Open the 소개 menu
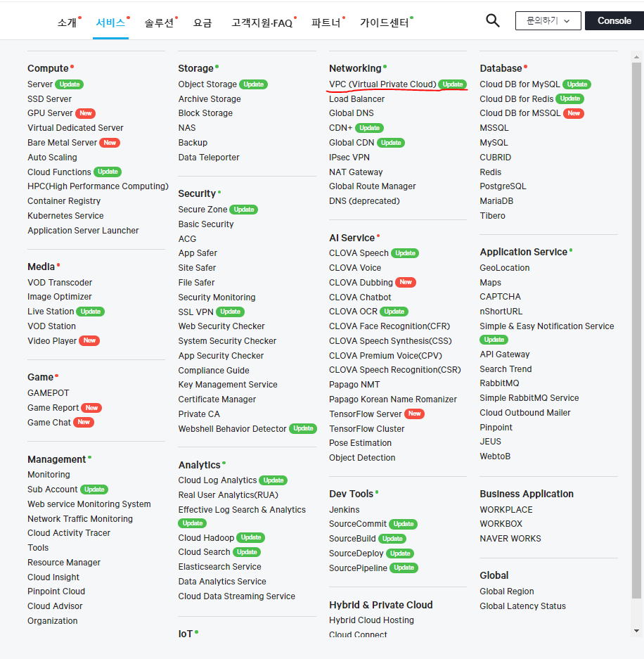The height and width of the screenshot is (659, 644). (67, 23)
